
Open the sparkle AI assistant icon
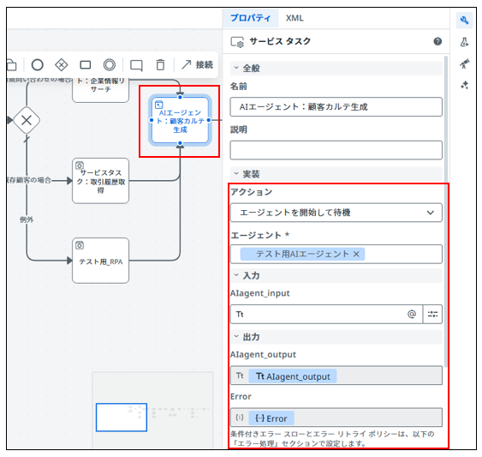(x=464, y=85)
